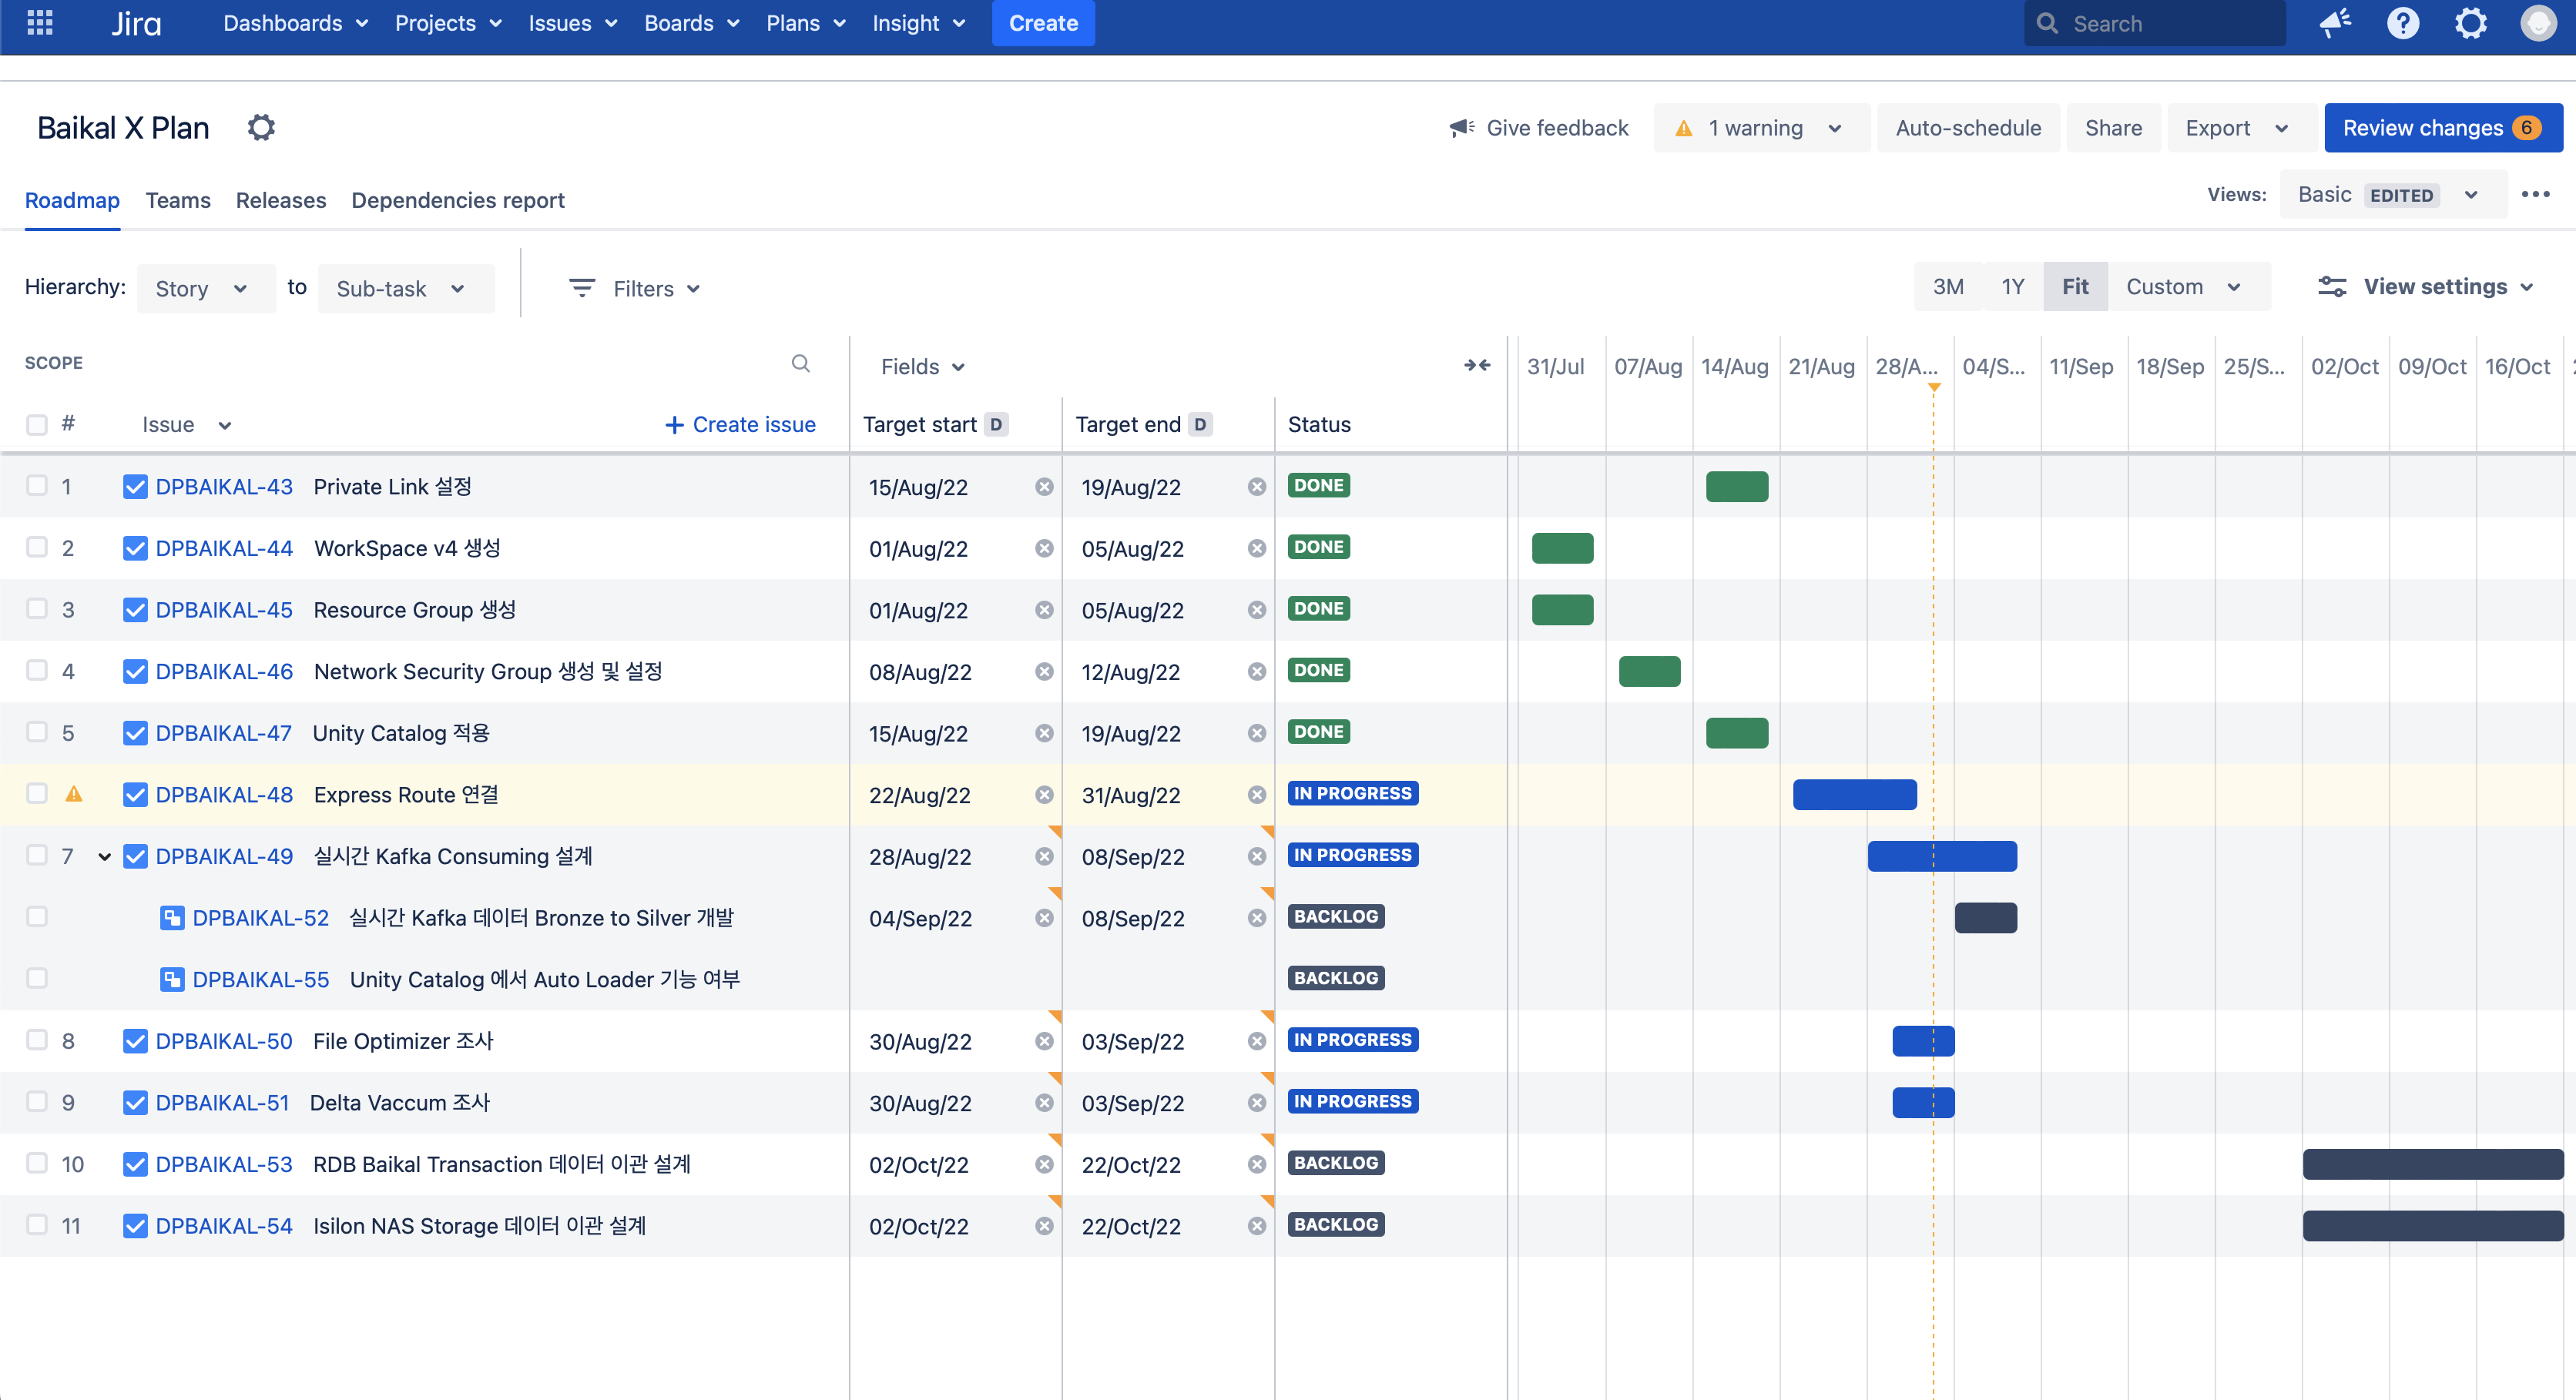Expand the 1 warning dropdown
This screenshot has height=1400, width=2576.
point(1761,128)
